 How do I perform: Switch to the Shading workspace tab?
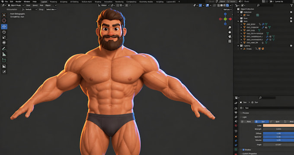98,2
